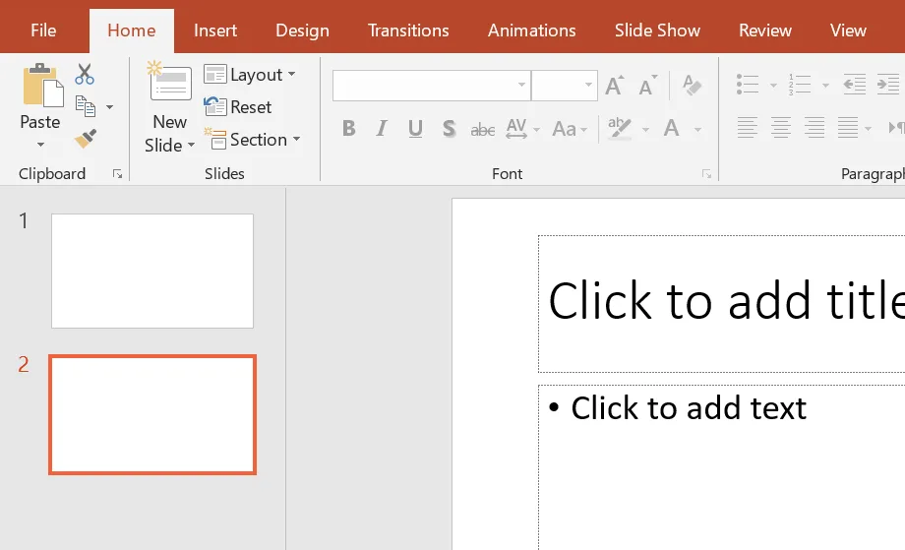Screen dimensions: 905x550
Task: Expand the font color dropdown arrow
Action: click(x=697, y=129)
